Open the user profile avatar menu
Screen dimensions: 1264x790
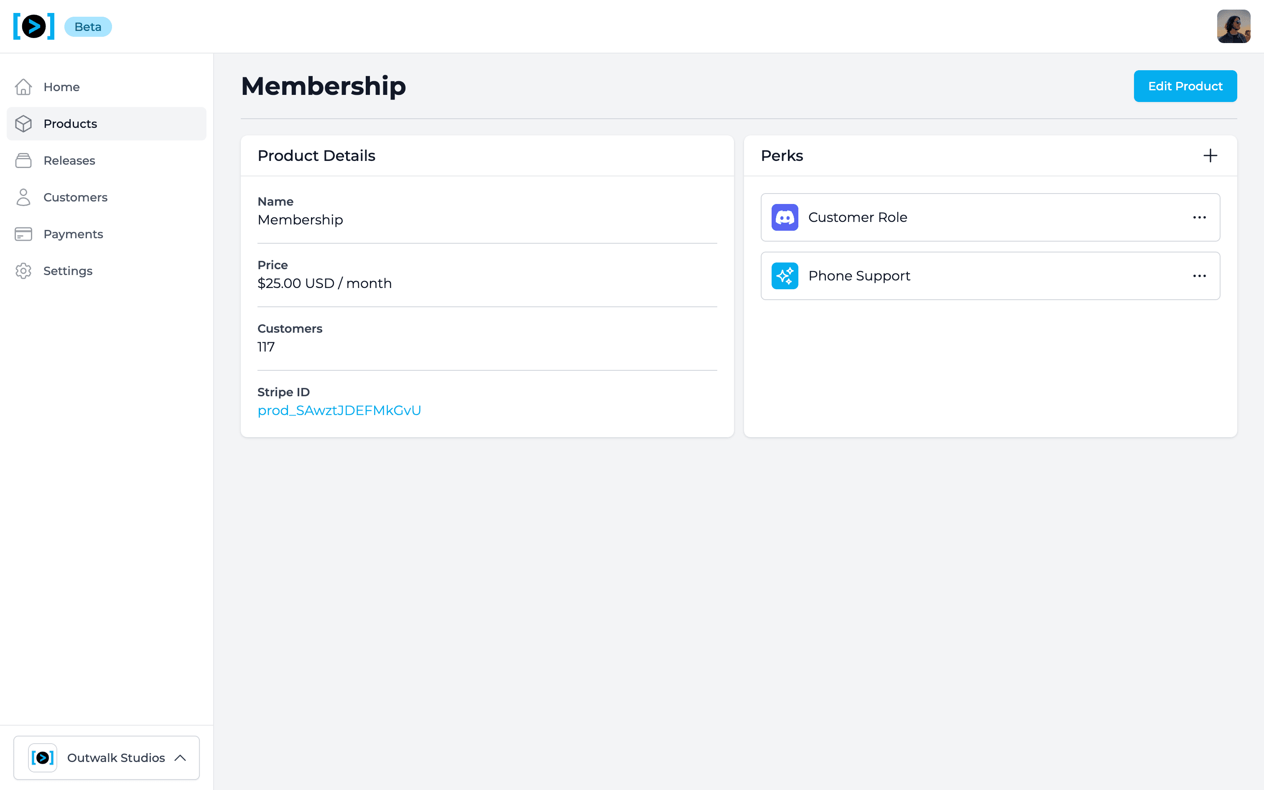[x=1233, y=27]
